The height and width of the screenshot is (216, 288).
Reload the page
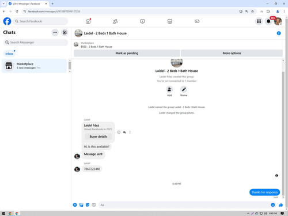click(17, 12)
